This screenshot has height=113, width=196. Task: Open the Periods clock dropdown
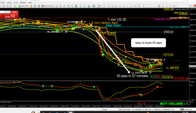click(x=94, y=6)
